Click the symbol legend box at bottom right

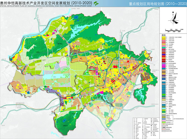click(146, 128)
